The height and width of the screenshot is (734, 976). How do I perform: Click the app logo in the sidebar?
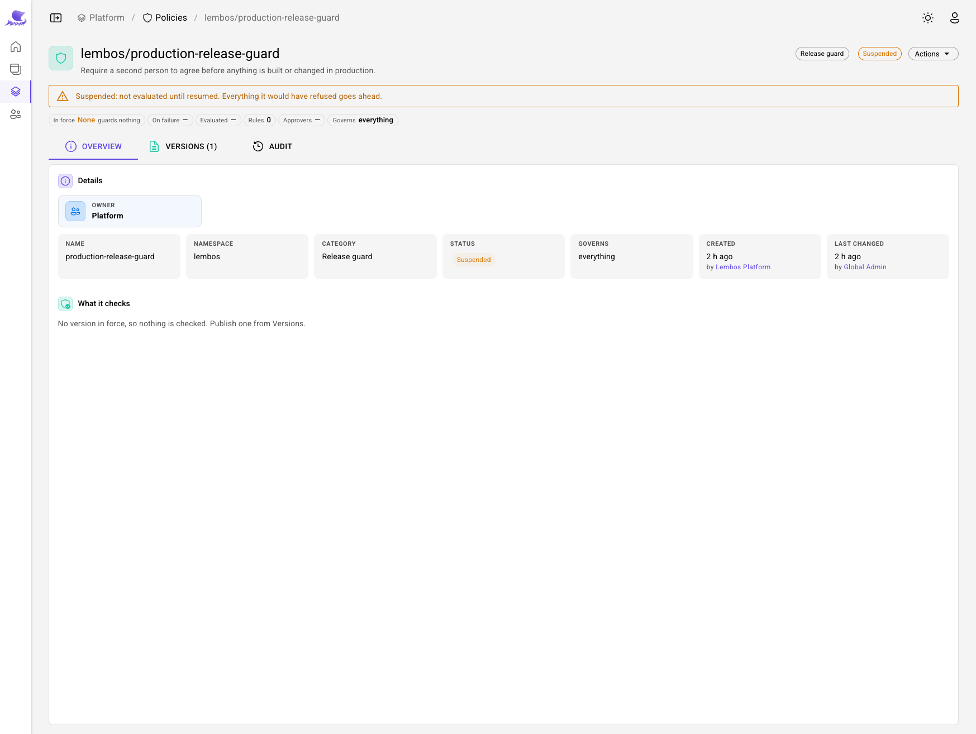coord(16,18)
